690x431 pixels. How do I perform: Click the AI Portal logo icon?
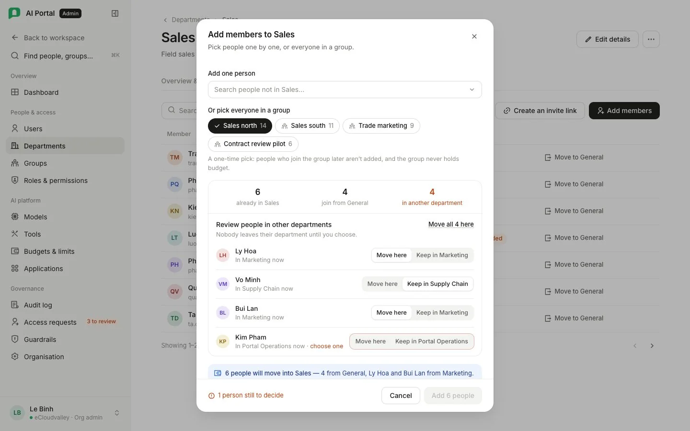14,13
